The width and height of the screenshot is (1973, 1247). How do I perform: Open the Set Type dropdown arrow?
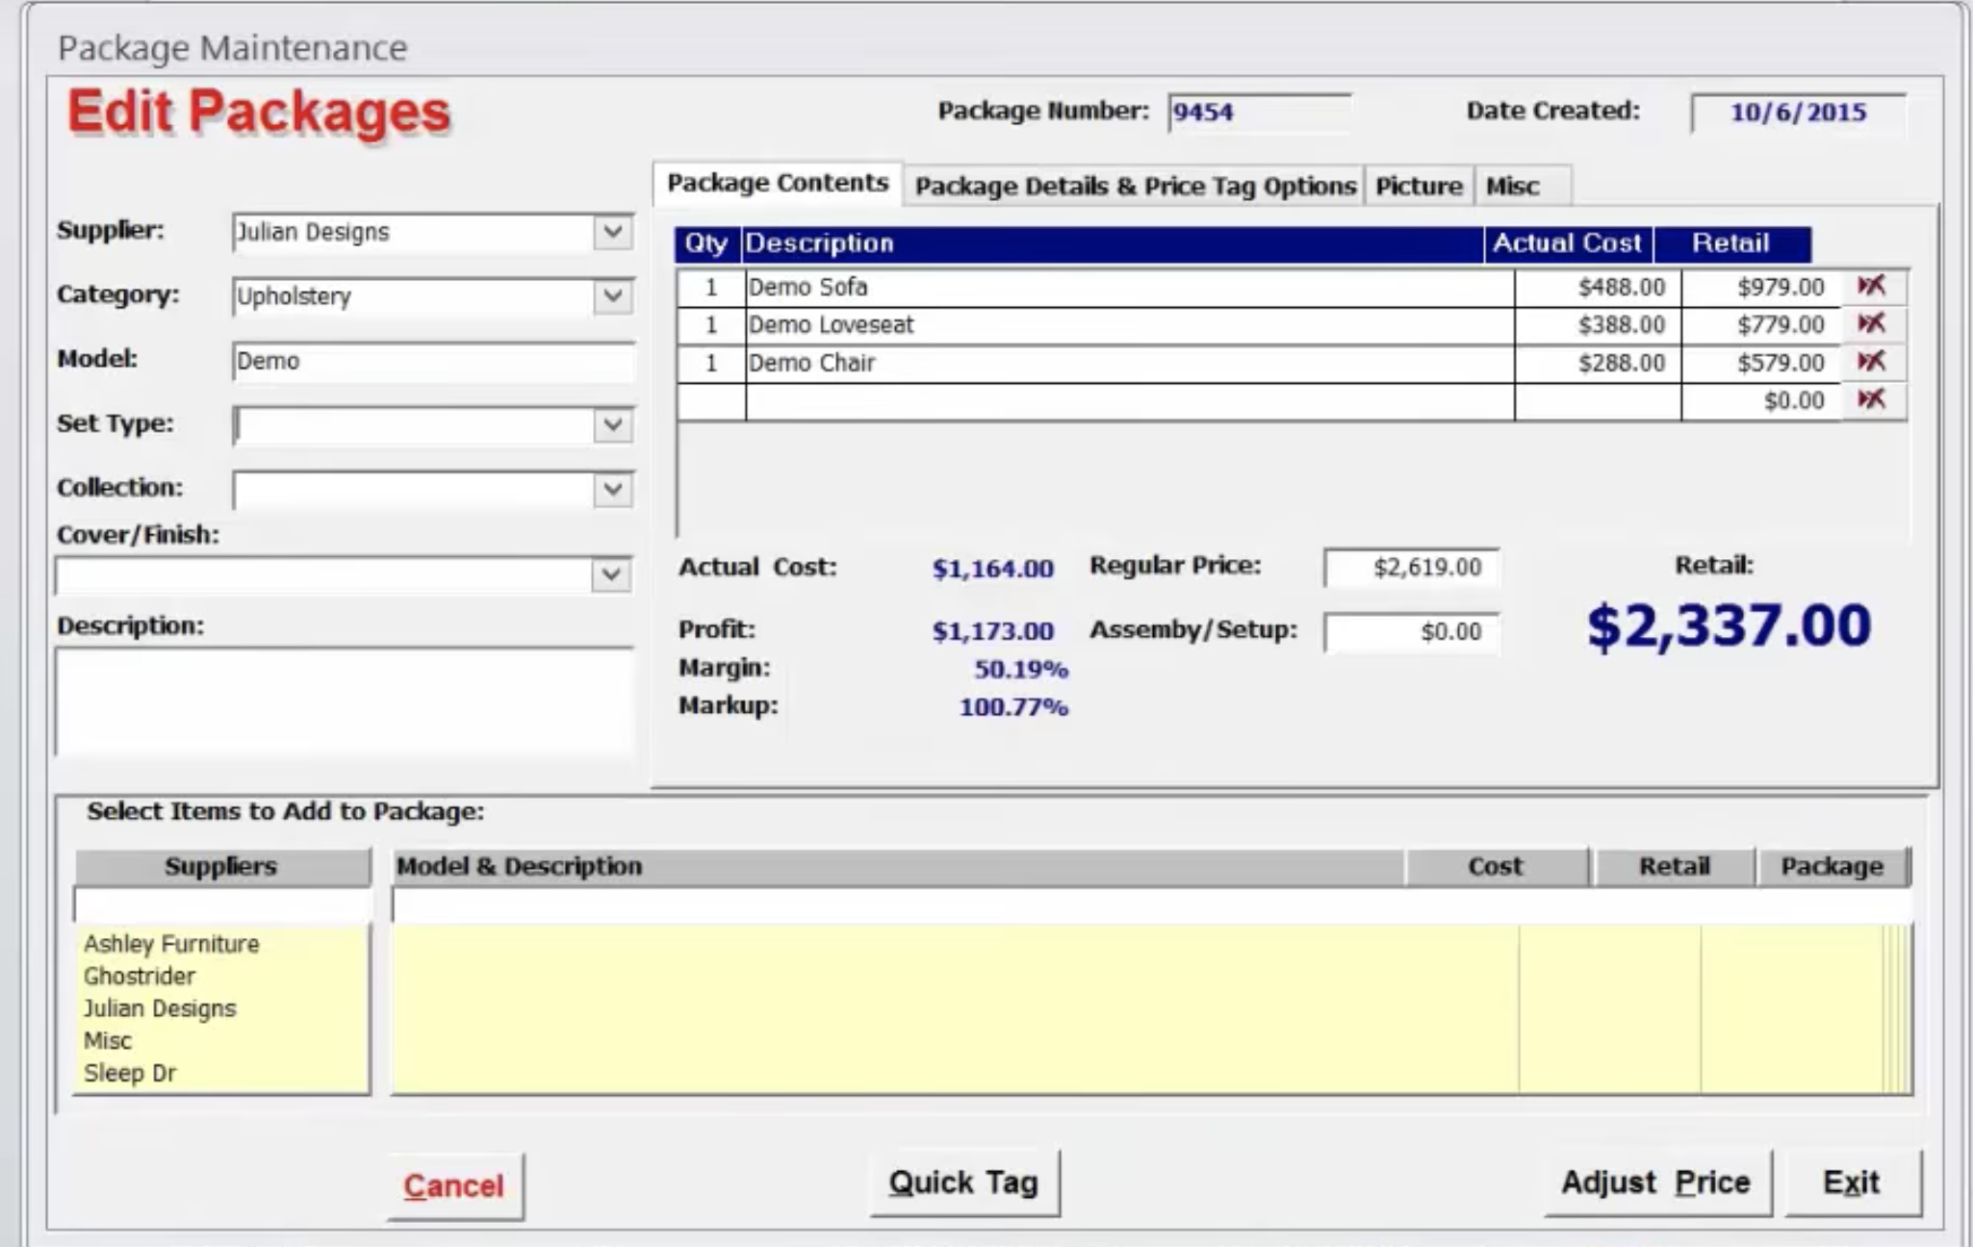[x=612, y=424]
